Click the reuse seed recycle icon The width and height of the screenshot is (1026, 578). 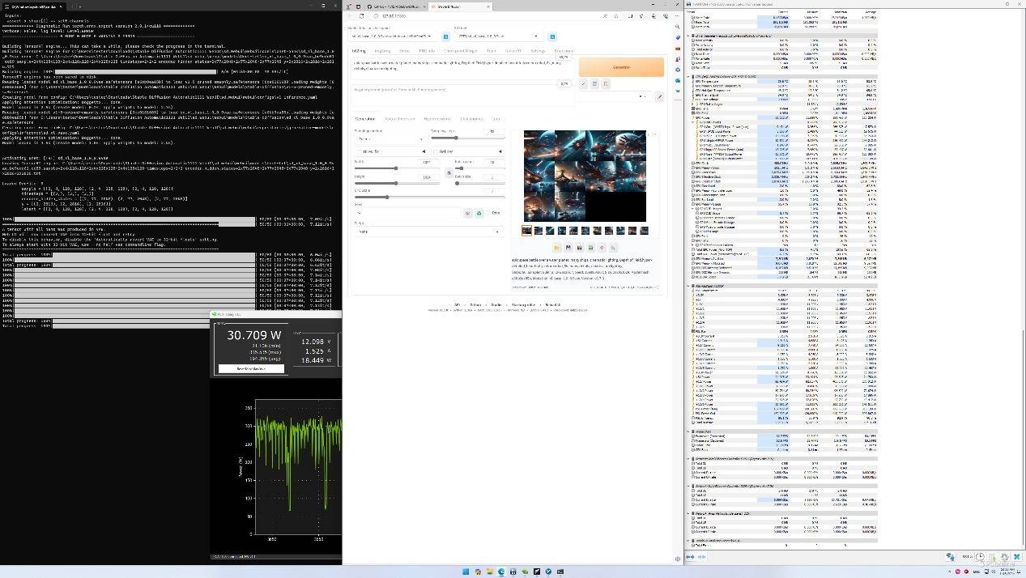coord(479,213)
